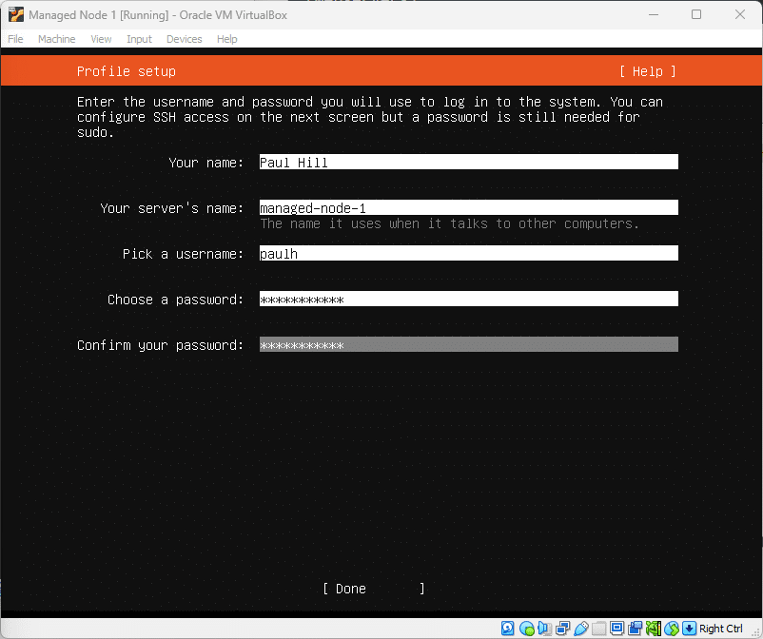Open the File menu

click(15, 39)
